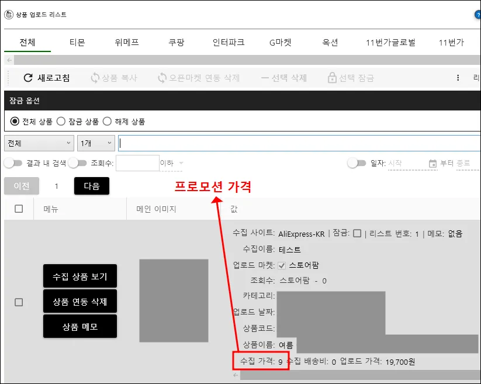Click the 잠금 옵션 panel header
481x384 pixels.
click(x=243, y=101)
